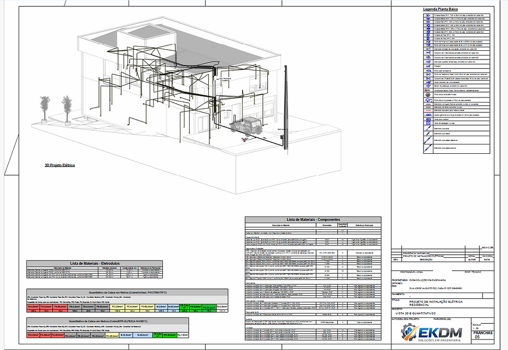
Task: Select the "Lista de Materiais - Eletrodutos" header
Action: [94, 264]
